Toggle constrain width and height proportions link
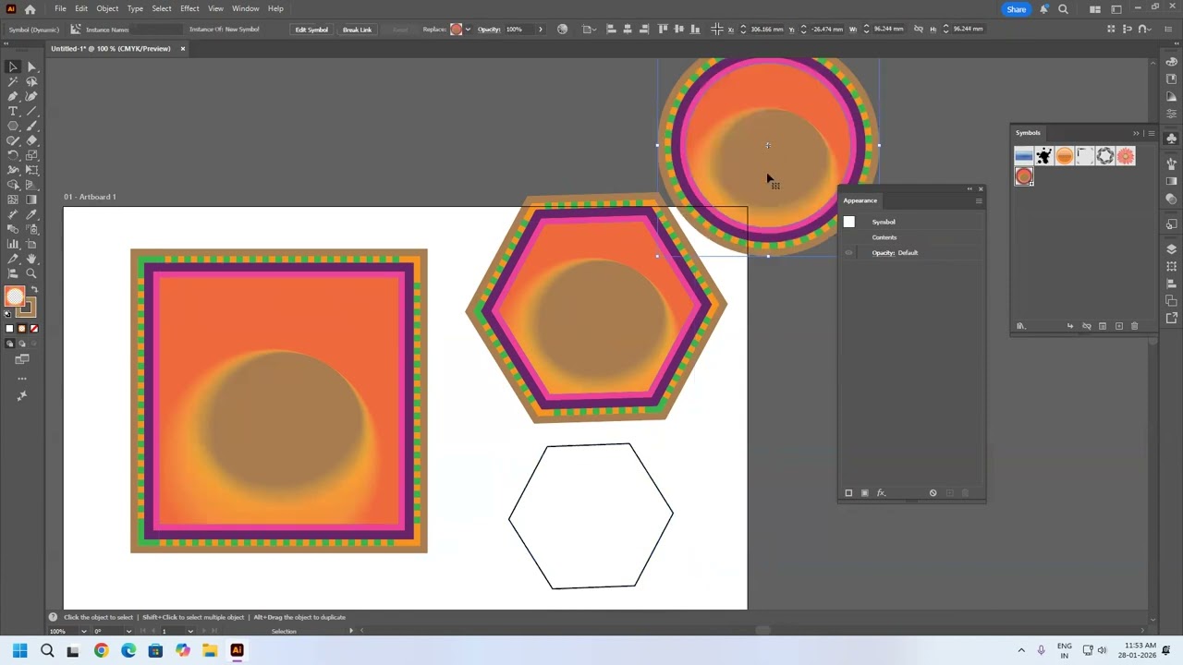This screenshot has height=665, width=1183. point(918,29)
